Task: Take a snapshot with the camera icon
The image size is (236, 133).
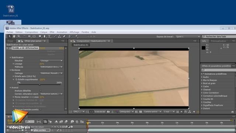Action: coord(108,112)
